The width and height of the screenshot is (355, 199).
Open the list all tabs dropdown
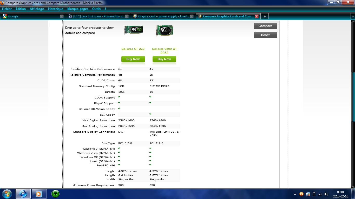pyautogui.click(x=353, y=16)
